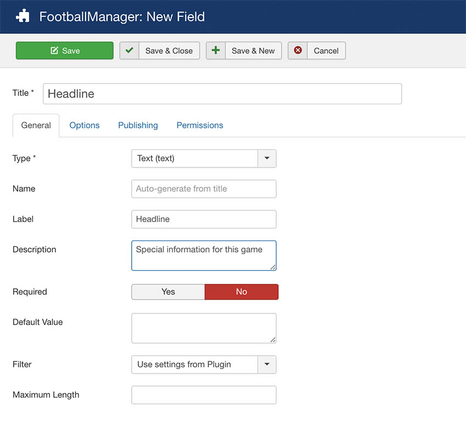Open the Permissions tab
466x426 pixels.
tap(200, 125)
